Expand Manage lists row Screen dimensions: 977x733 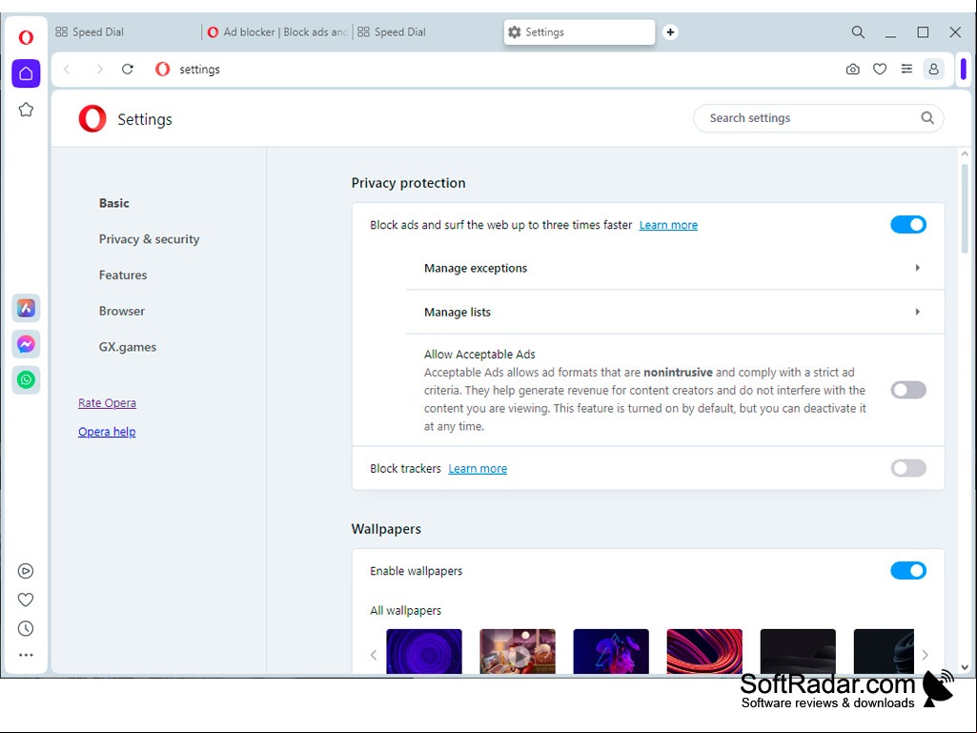click(x=675, y=312)
